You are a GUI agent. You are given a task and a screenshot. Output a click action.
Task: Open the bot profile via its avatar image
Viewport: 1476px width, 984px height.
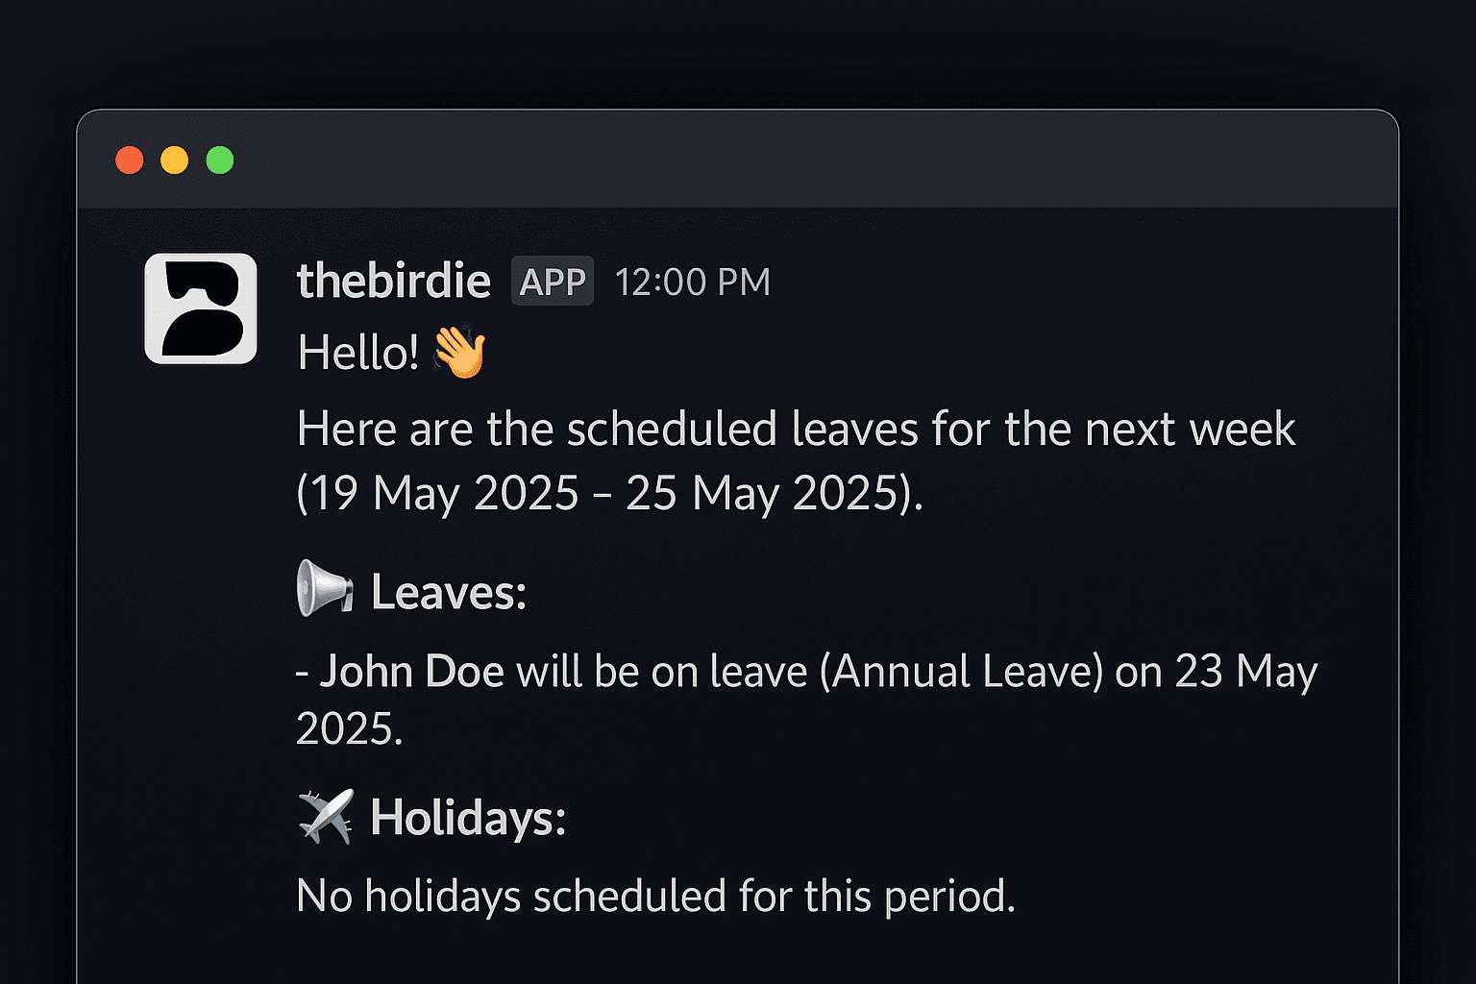point(200,307)
